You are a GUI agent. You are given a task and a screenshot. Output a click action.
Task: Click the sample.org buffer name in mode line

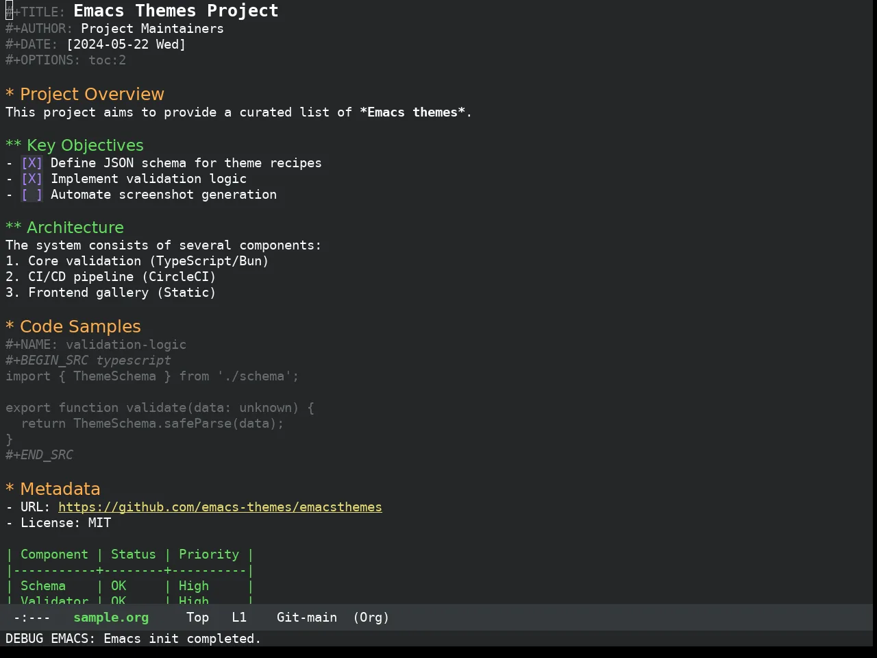[111, 618]
